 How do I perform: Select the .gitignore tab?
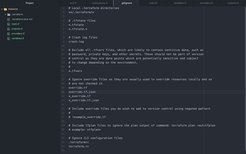(127, 3)
